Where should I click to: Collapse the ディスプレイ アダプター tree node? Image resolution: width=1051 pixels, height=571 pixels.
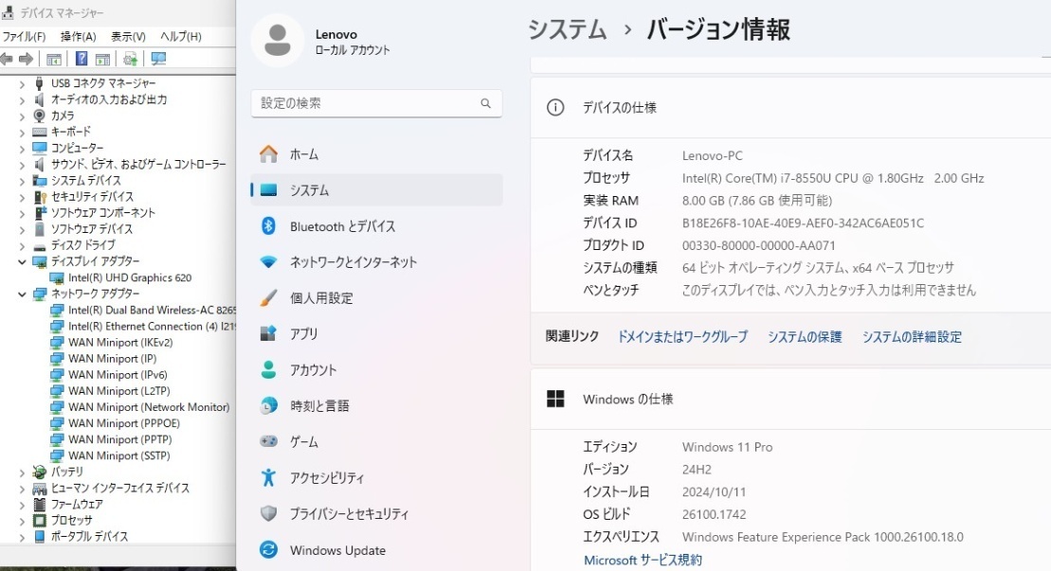[x=21, y=262]
